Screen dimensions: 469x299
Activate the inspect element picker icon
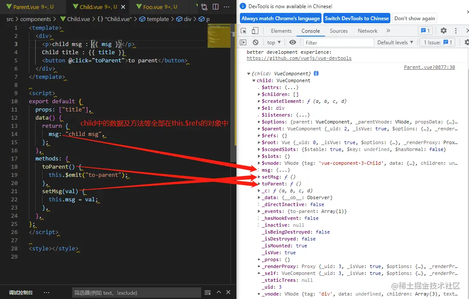pos(243,31)
